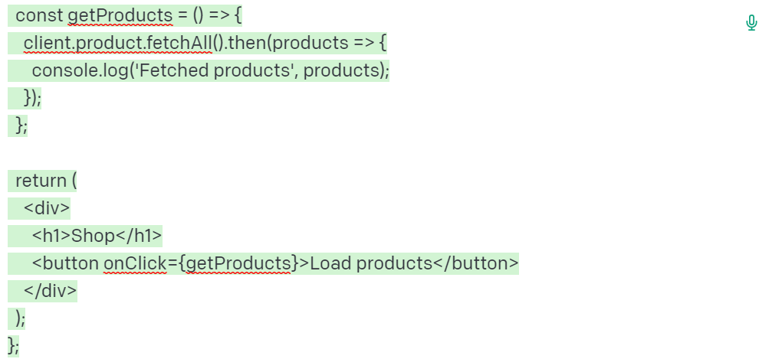The image size is (759, 359).
Task: Click the word 'Fetched products' string
Action: [x=213, y=71]
